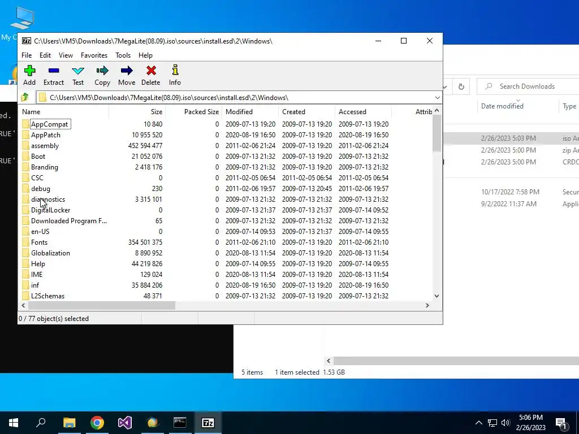
Task: Open the File menu
Action: [x=27, y=55]
